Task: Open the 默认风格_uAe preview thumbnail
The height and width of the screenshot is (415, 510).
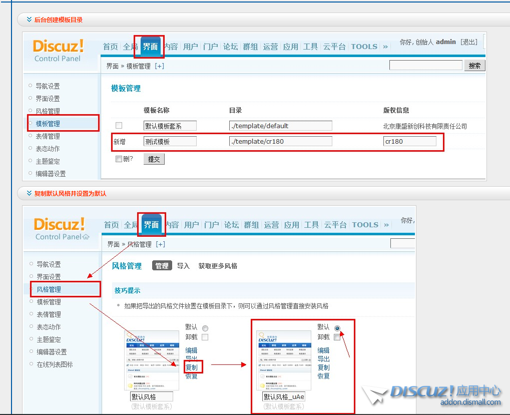Action: pos(284,360)
